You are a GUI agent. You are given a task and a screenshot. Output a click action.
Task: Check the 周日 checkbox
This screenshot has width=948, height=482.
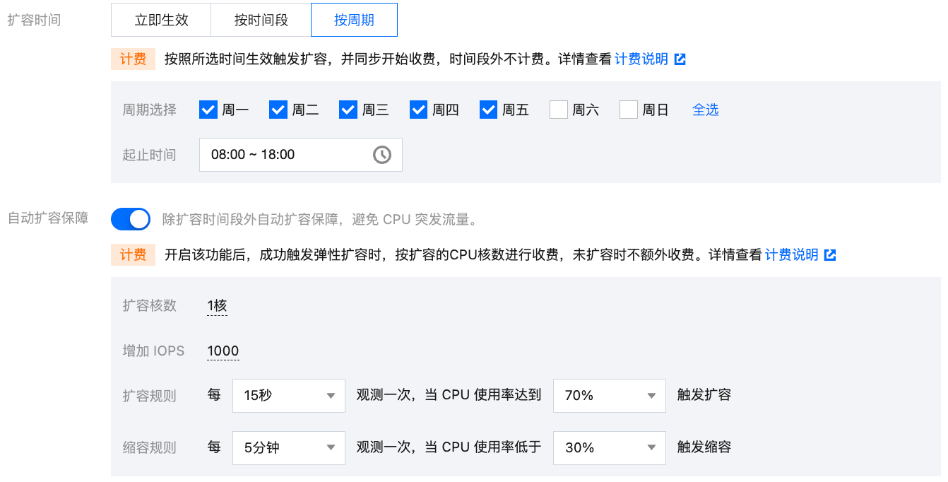pyautogui.click(x=629, y=110)
